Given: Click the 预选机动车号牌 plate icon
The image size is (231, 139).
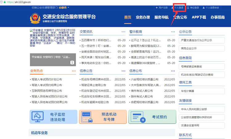Looking at the screenshot, I should coord(87,117).
